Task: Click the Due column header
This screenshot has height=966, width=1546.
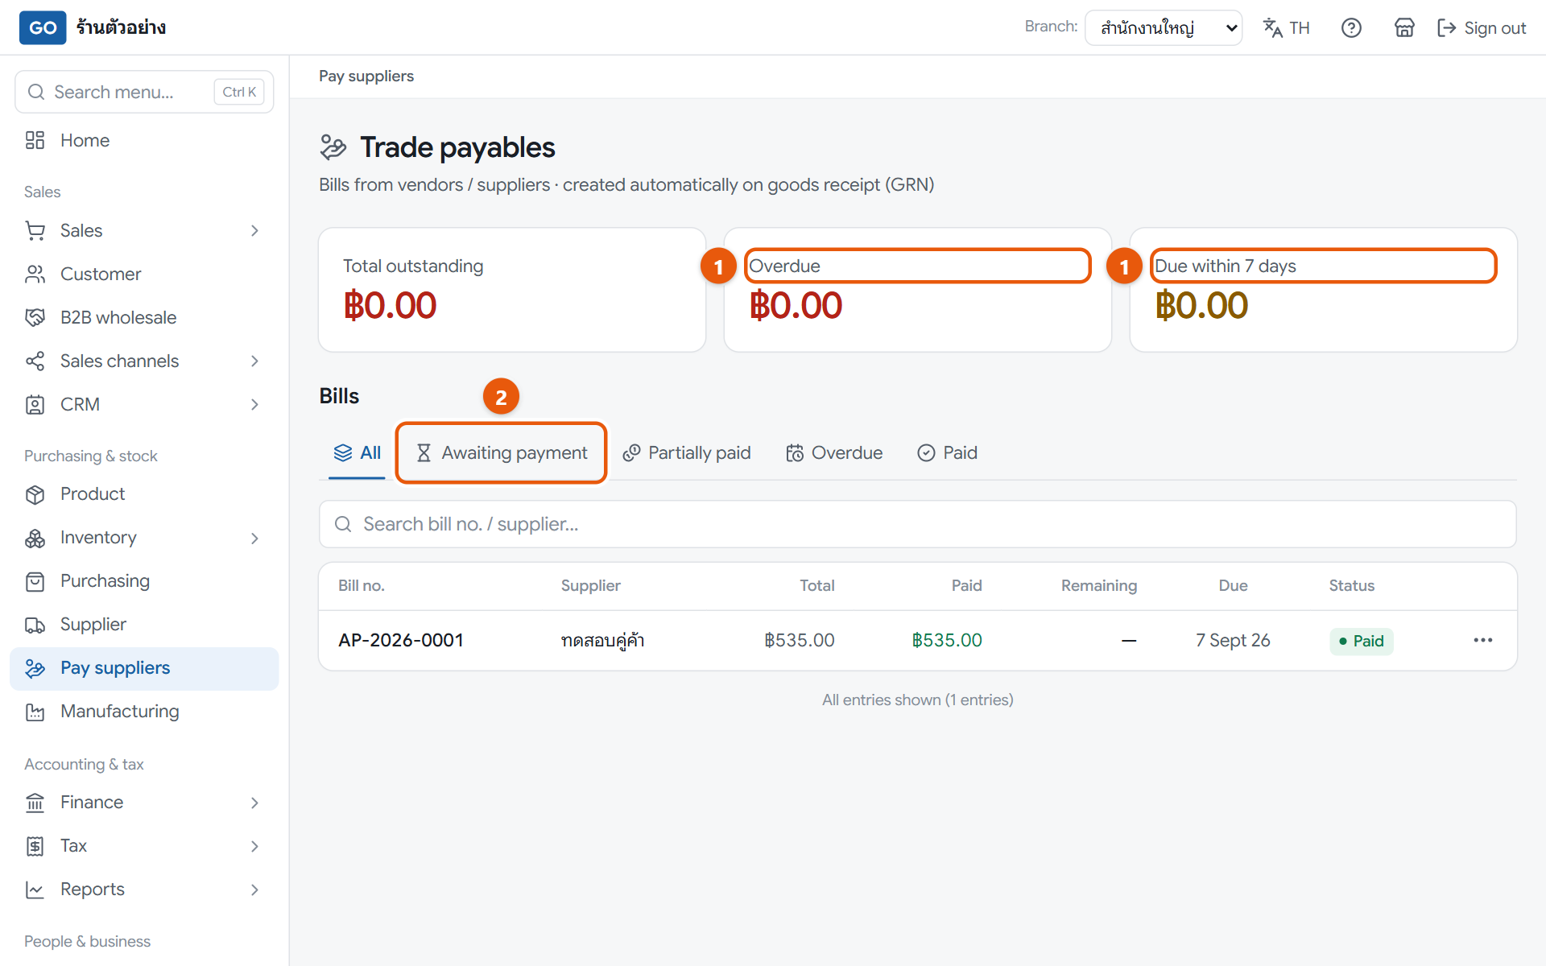Action: [x=1233, y=585]
